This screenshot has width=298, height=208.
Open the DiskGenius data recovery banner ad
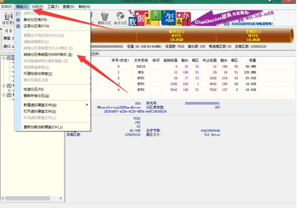(x=201, y=18)
